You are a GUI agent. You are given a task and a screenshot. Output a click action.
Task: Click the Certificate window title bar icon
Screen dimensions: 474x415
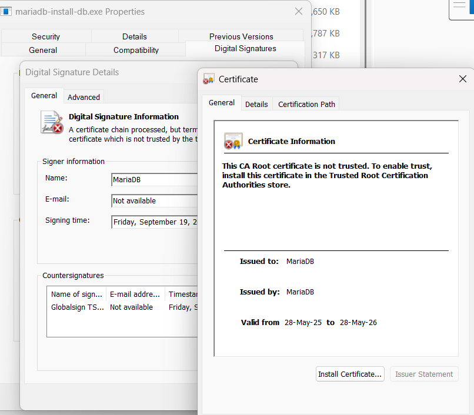[x=209, y=79]
